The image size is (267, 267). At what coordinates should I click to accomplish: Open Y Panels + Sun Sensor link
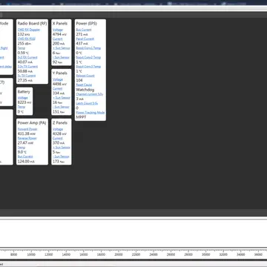tap(62, 98)
